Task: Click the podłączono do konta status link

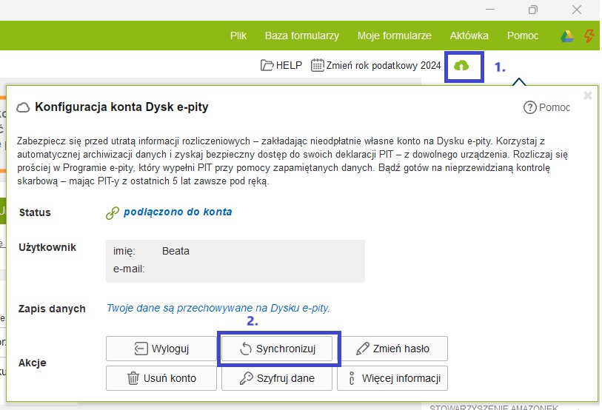Action: pos(177,212)
